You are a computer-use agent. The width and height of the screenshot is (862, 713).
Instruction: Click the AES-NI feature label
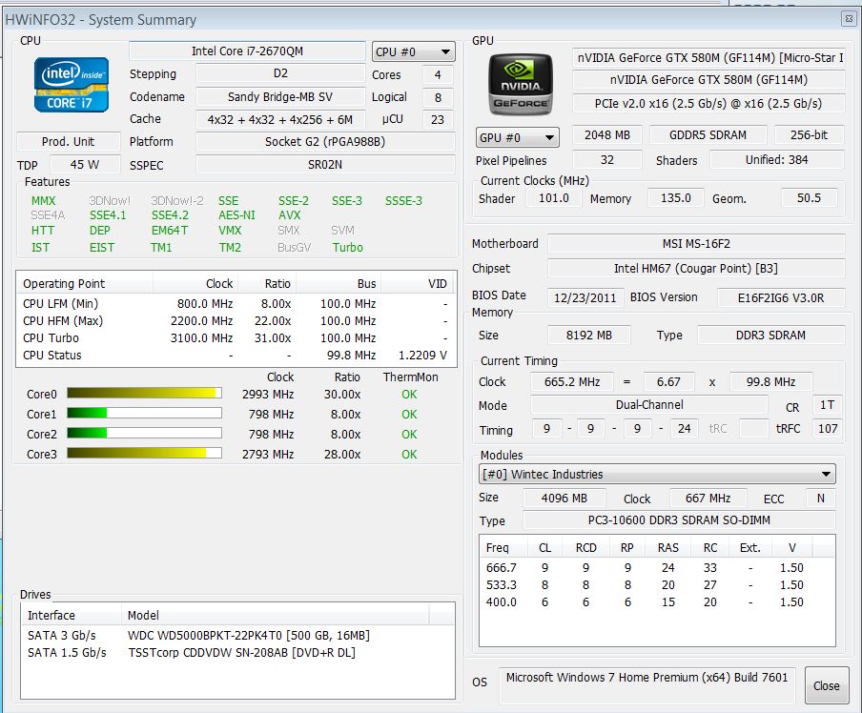tap(236, 215)
